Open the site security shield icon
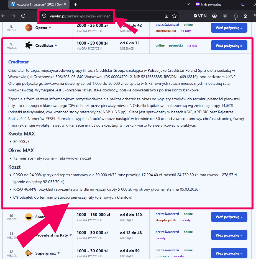Image resolution: width=256 pixels, height=259 pixels. tap(44, 16)
